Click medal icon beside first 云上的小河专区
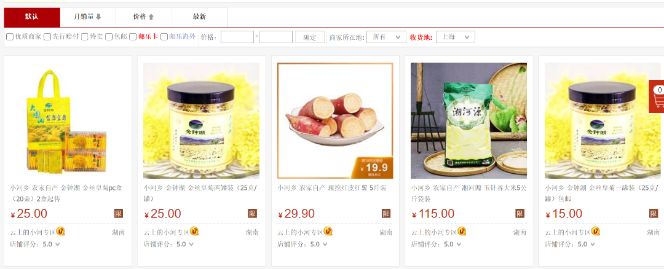 click(60, 232)
